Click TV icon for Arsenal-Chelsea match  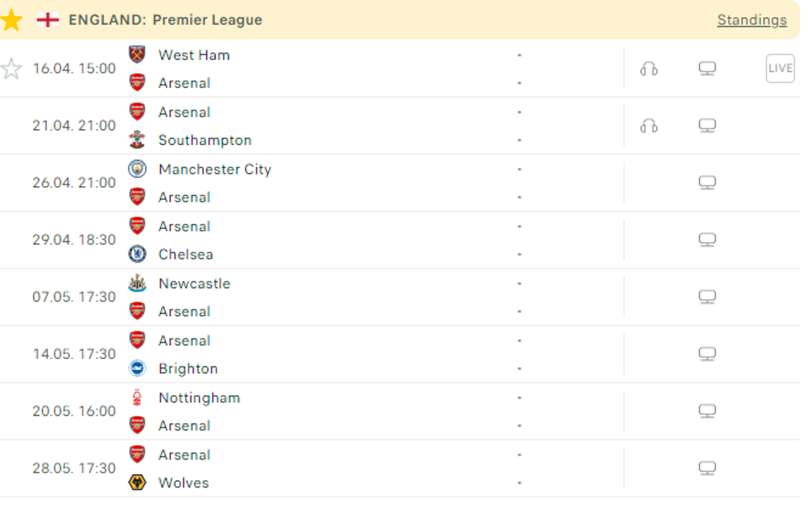[x=707, y=240]
